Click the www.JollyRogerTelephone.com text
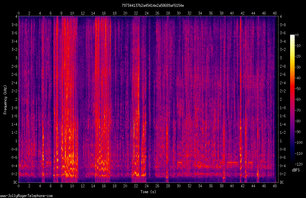This screenshot has height=198, width=306. (26, 196)
